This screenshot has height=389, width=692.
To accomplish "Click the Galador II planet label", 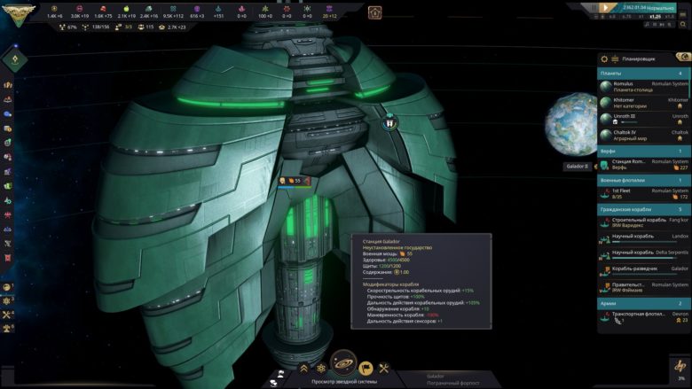I will tap(578, 167).
